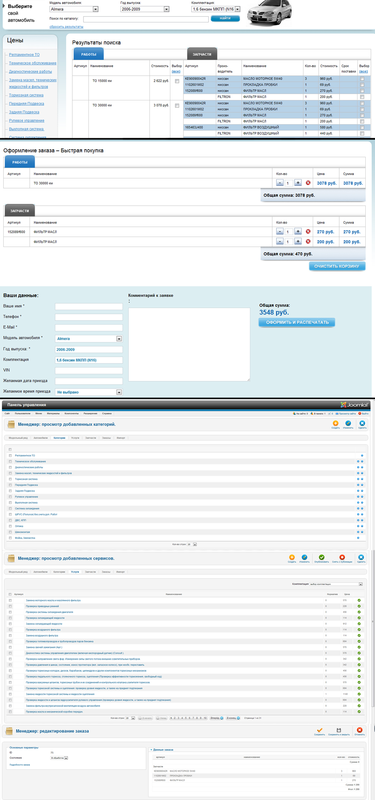
Task: Click ОФОРМИТЬ И РАСПЕЧАТАТЬ button
Action: point(297,322)
